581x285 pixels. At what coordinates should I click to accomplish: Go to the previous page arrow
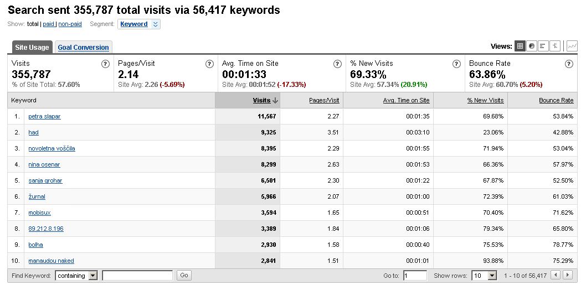click(x=556, y=275)
